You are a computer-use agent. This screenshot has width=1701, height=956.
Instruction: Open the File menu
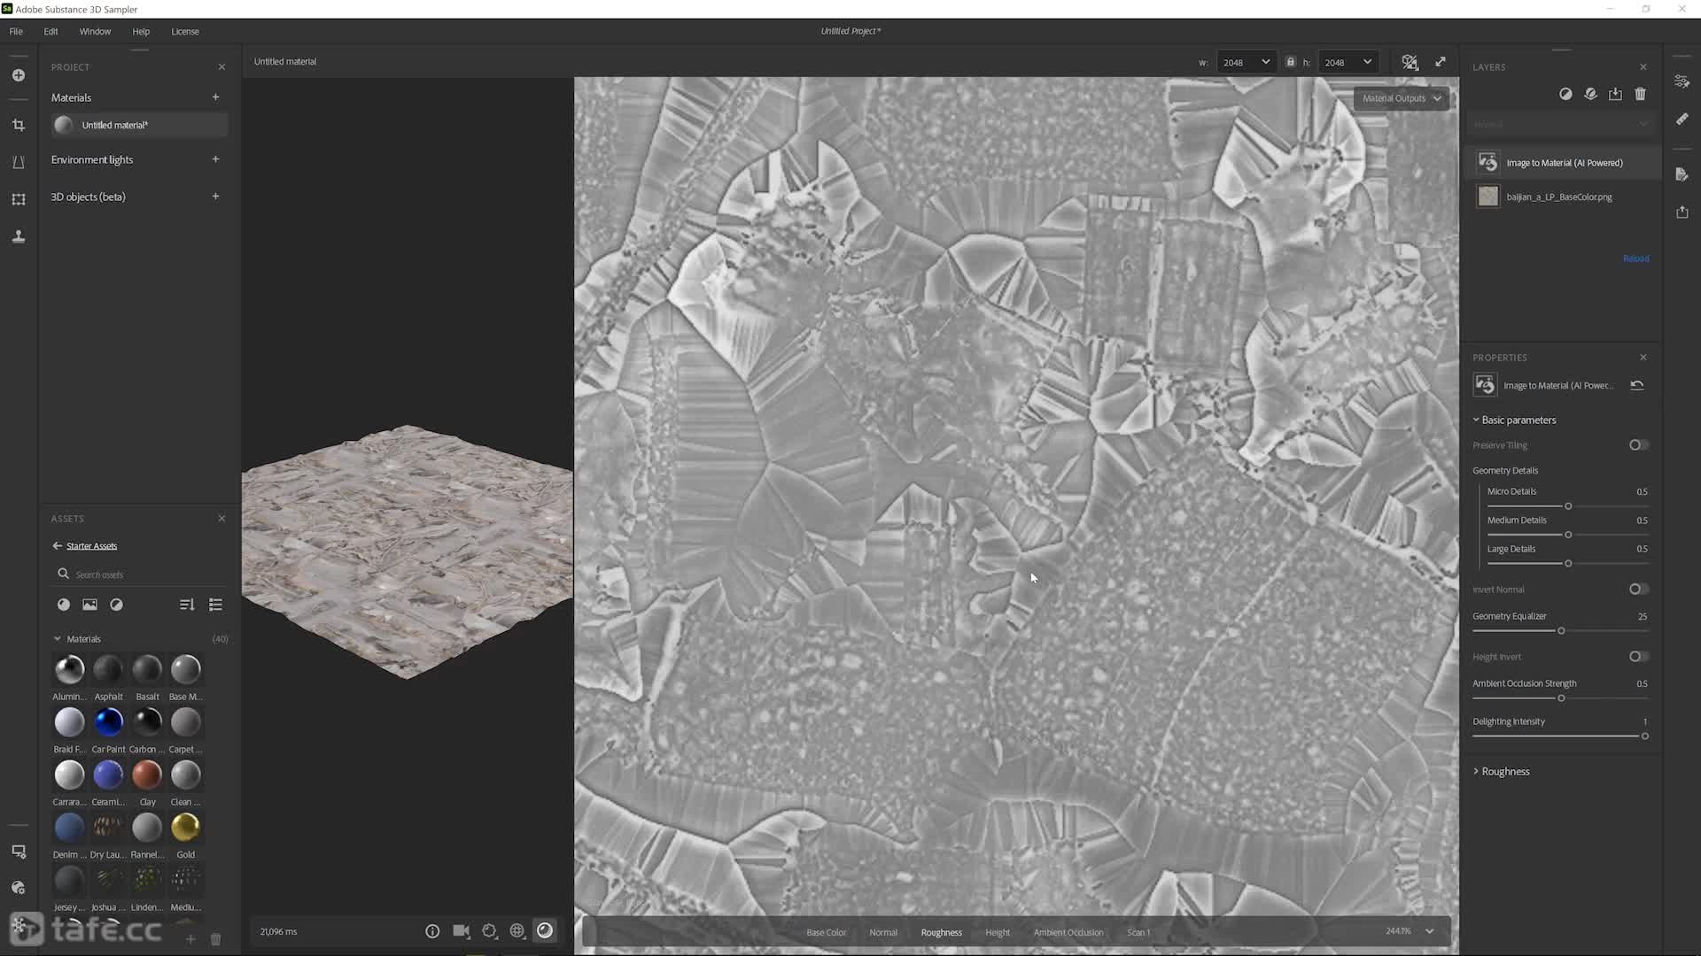coord(16,31)
